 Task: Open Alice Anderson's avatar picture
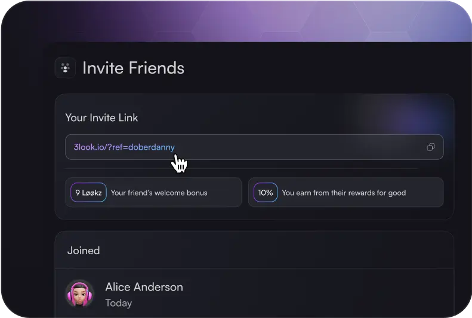(x=80, y=294)
